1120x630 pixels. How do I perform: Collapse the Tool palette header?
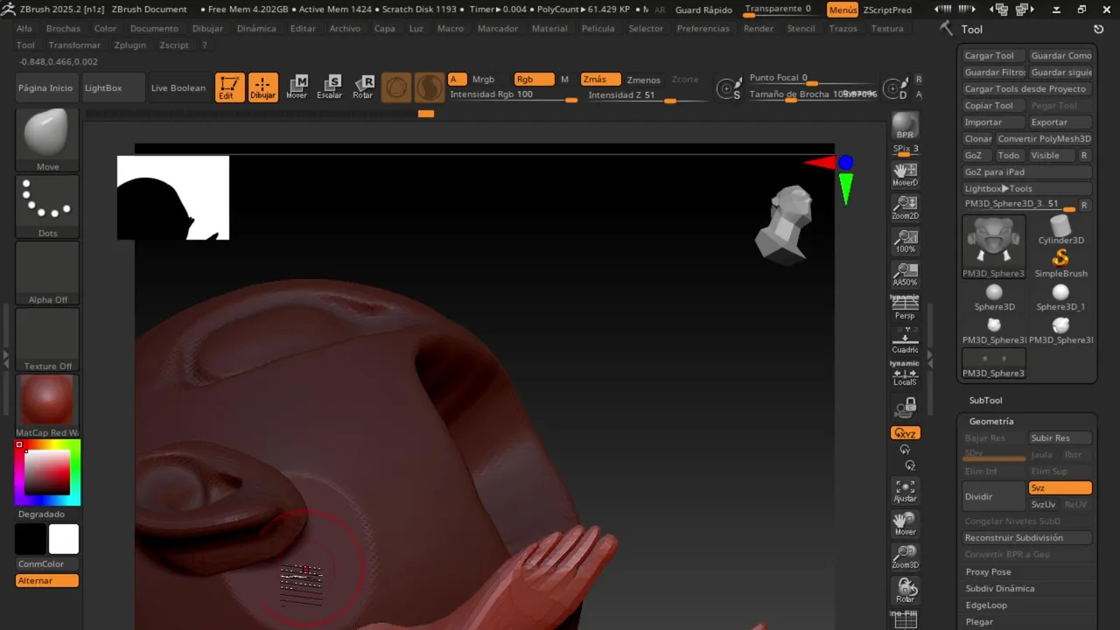(x=972, y=29)
